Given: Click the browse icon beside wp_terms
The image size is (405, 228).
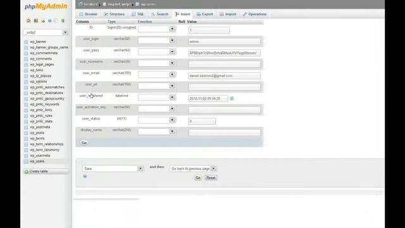Looking at the screenshot, I should tap(26, 139).
